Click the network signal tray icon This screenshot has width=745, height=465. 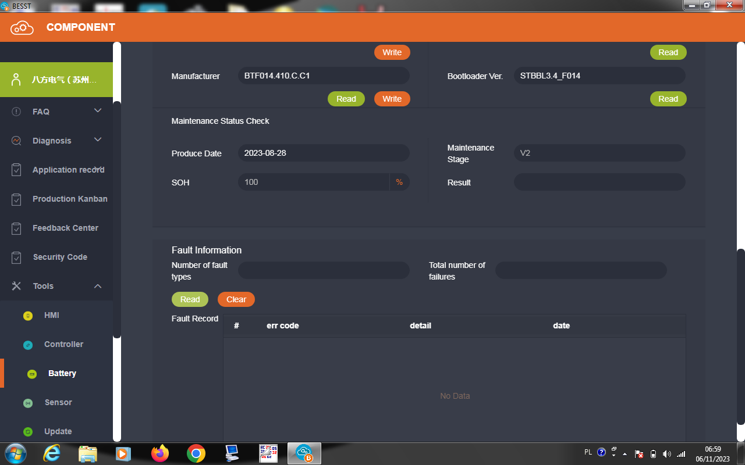coord(681,454)
